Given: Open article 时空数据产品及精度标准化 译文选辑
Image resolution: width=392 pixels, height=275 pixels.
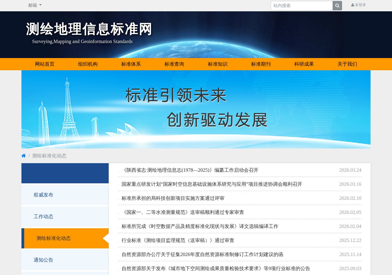Looking at the screenshot, I should pos(200,226).
